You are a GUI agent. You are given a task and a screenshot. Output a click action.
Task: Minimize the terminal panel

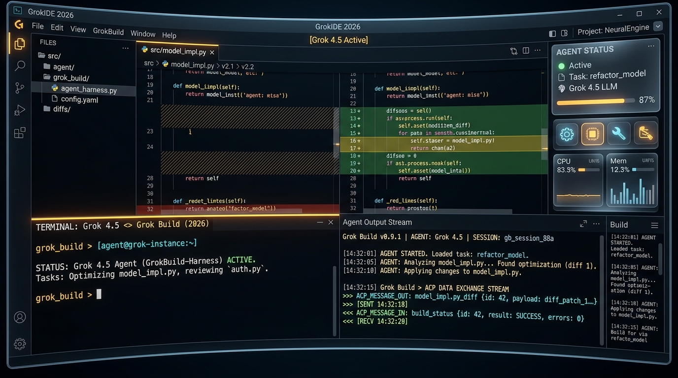320,222
